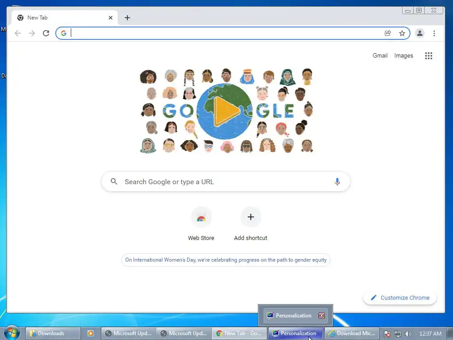
Task: Reload the current page
Action: coord(46,33)
